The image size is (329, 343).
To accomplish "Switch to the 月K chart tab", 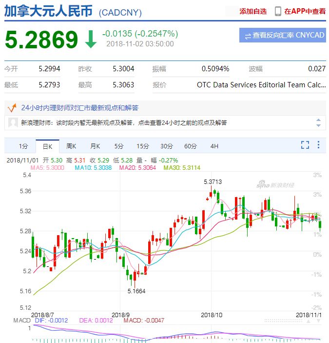I will (95, 146).
